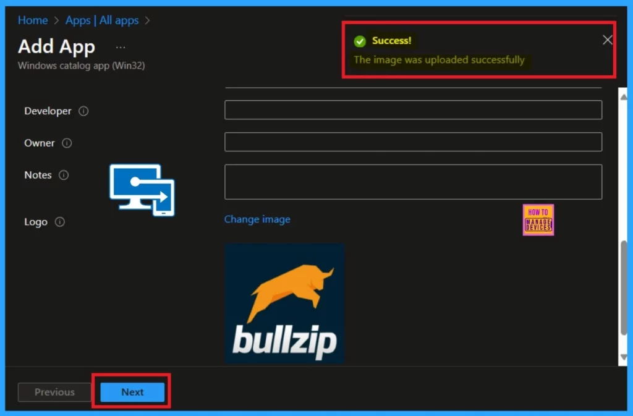633x416 pixels.
Task: Click the 'Windows catalog app (Win32)' subtitle
Action: tap(81, 66)
